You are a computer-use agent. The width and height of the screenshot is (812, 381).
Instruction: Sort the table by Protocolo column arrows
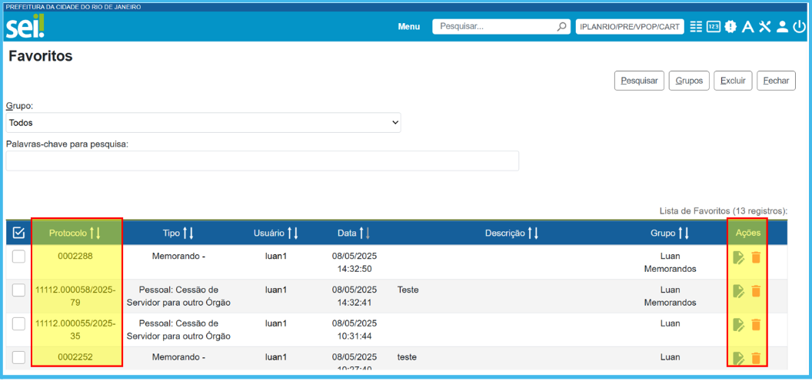(x=95, y=233)
